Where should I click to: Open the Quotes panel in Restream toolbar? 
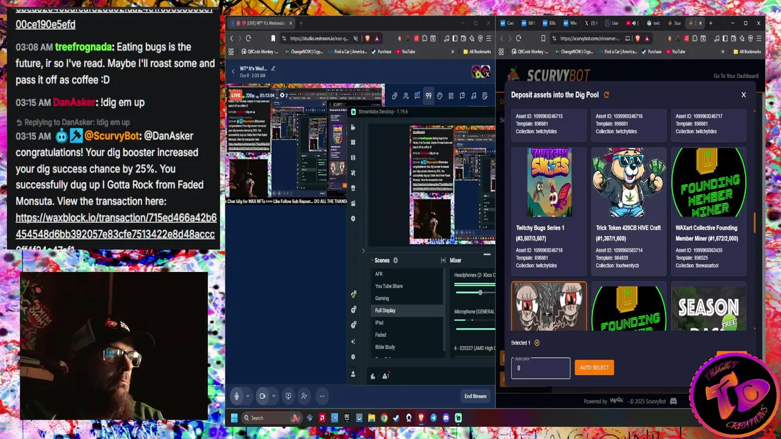point(428,96)
